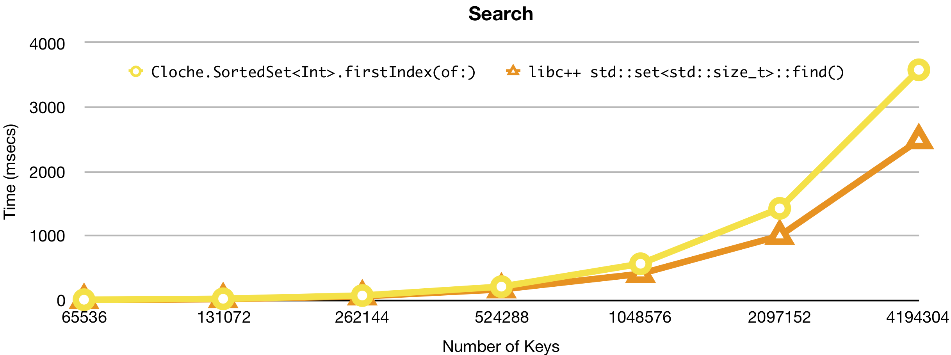This screenshot has height=355, width=951.
Task: Click the yellow circle point at 1048576 keys
Action: coord(640,264)
